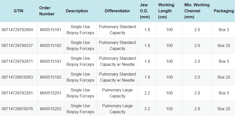
Task: Click the Jaw O.D. (mm) header
Action: point(145,11)
